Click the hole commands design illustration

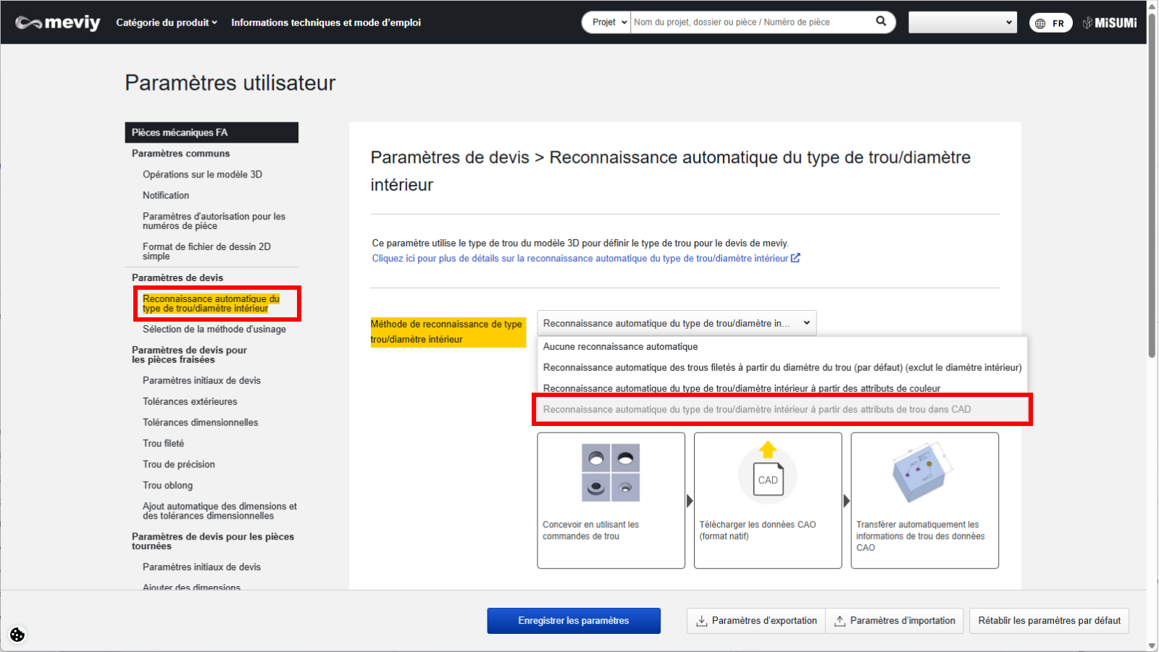tap(611, 472)
